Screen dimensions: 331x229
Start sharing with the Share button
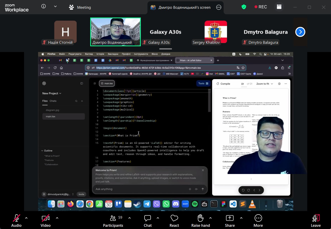point(230,221)
